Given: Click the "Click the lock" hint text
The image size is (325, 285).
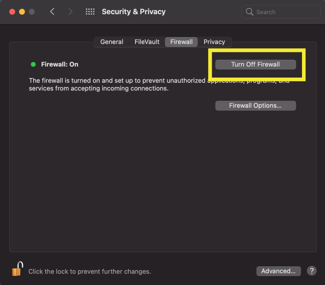Looking at the screenshot, I should [89, 271].
